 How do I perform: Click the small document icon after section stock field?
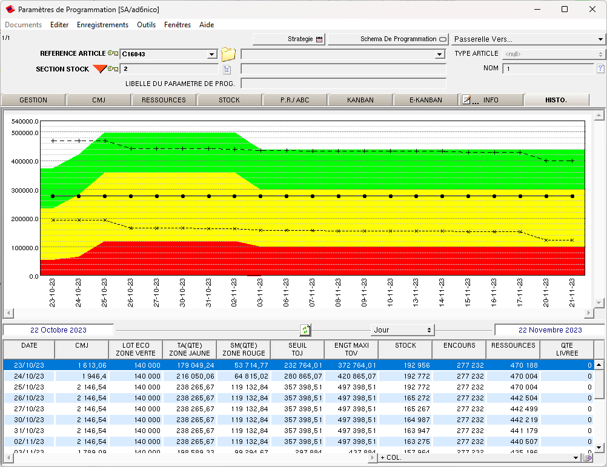click(x=227, y=69)
